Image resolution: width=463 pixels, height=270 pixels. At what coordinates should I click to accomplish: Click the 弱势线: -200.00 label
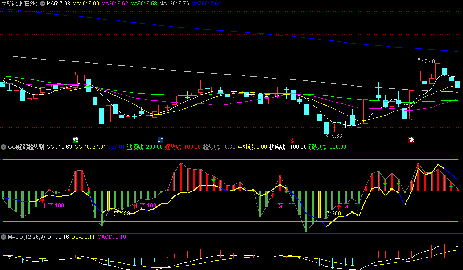(328, 147)
